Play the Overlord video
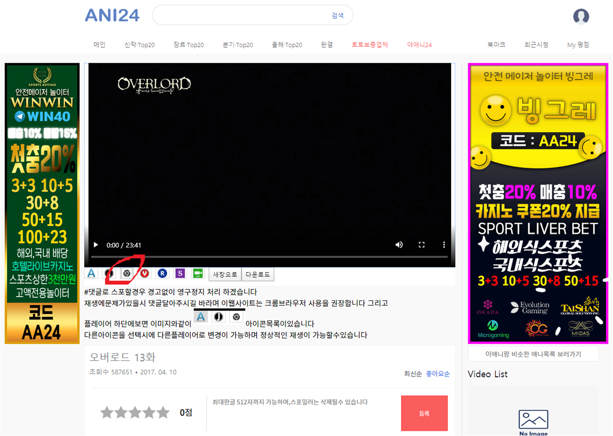Image resolution: width=613 pixels, height=436 pixels. [96, 245]
